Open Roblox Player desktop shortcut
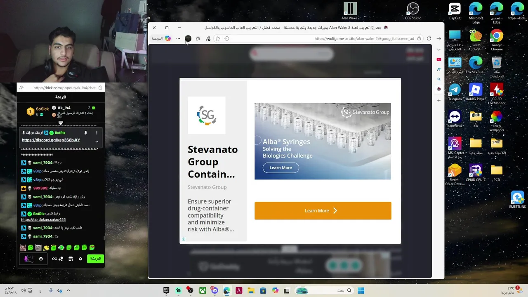The image size is (528, 297). tap(476, 92)
